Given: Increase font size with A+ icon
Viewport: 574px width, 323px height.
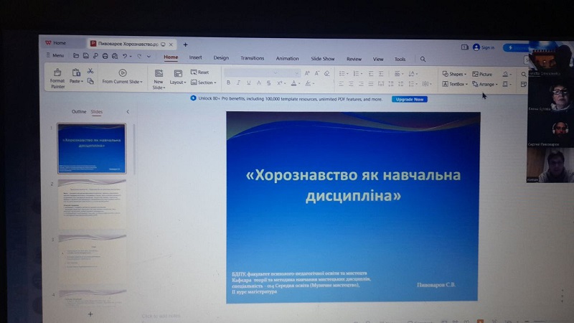Looking at the screenshot, I should coord(307,73).
